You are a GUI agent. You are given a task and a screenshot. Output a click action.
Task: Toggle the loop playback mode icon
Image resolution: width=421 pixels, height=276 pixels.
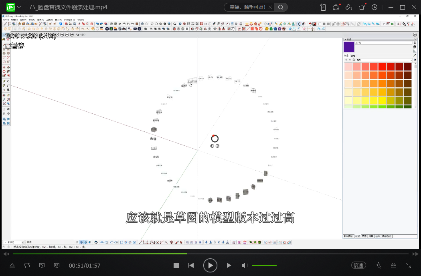tap(27, 265)
